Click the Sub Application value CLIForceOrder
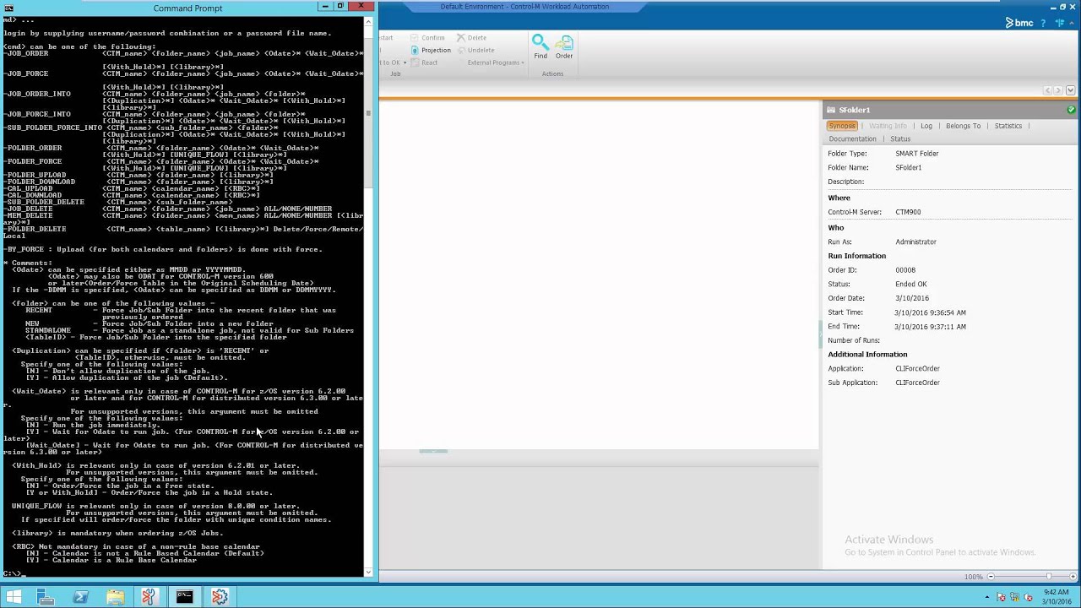Viewport: 1081px width, 608px height. coord(917,383)
